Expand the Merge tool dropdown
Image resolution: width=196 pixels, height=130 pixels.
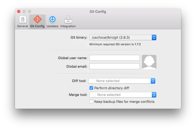pos(123,95)
